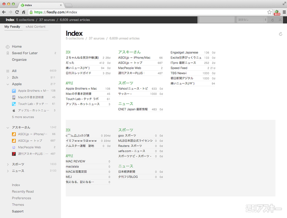Expand the スポーツ collection in sidebar
Screen dimensions: 287x218
[x=8, y=165]
